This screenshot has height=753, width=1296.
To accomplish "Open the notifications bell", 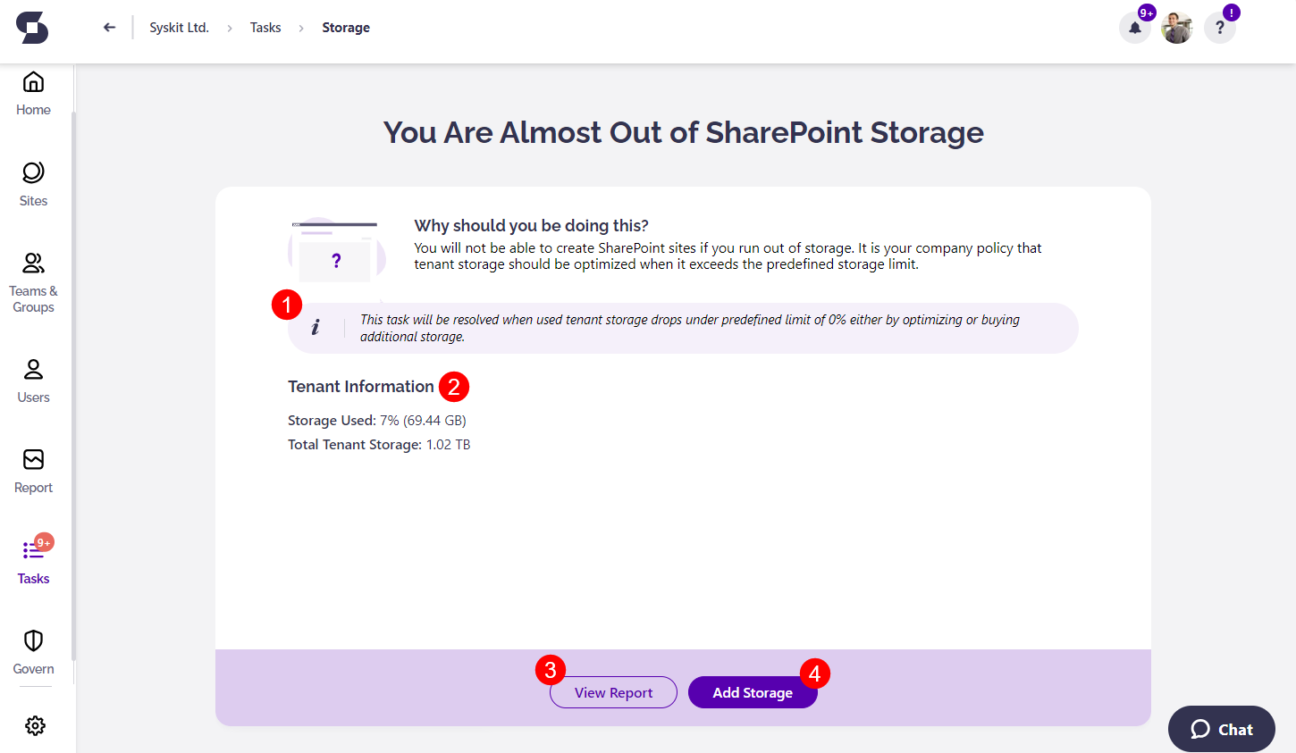I will click(1134, 28).
